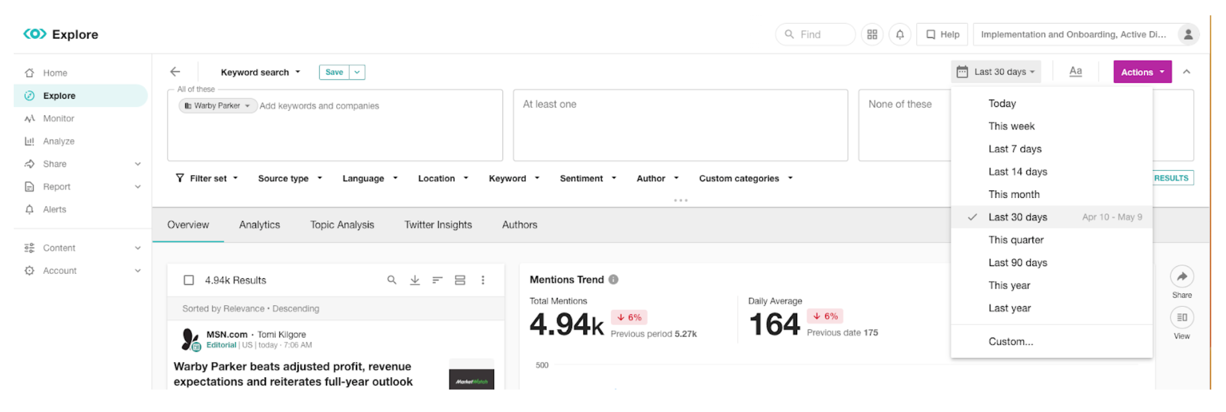Open the notifications bell icon

900,35
